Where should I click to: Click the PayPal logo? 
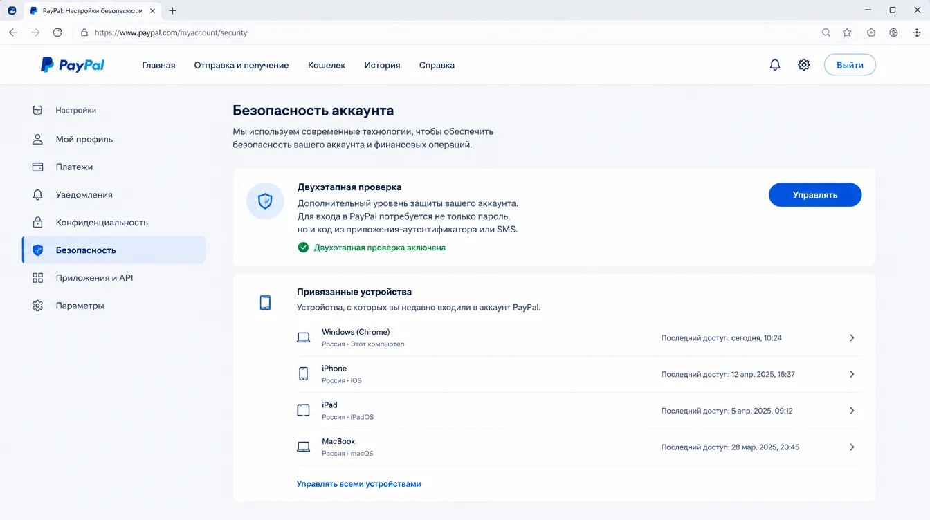(73, 65)
